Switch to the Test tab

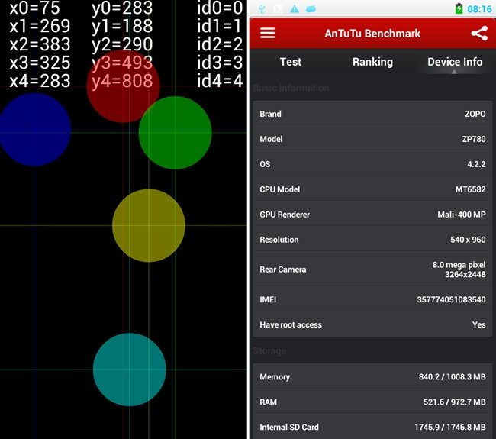pos(290,62)
